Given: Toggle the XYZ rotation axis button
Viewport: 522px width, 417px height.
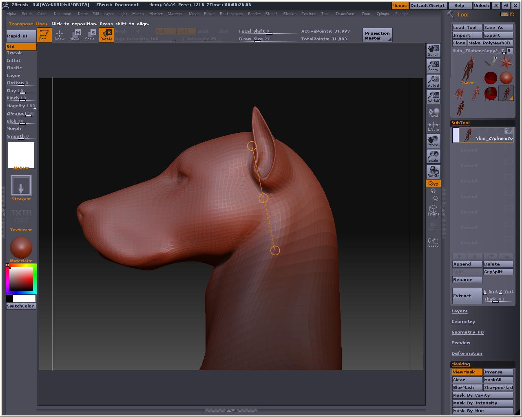Looking at the screenshot, I should click(433, 184).
